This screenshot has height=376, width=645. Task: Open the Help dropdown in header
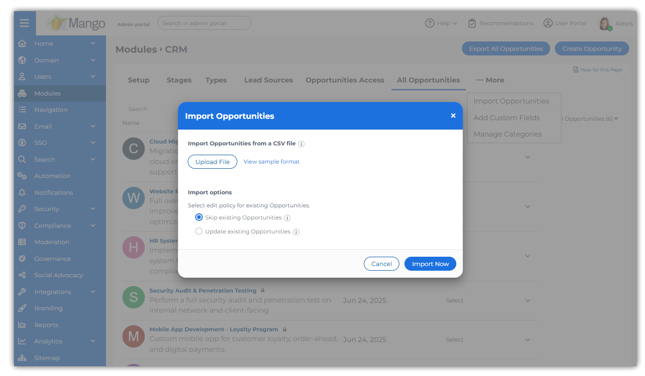point(441,23)
